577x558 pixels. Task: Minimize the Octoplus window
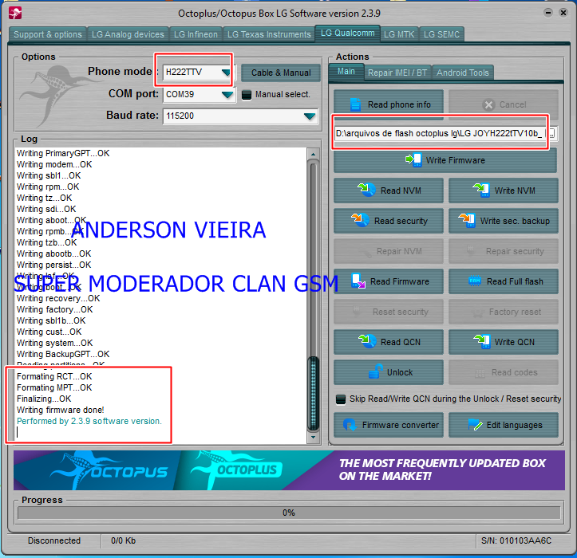(x=548, y=13)
